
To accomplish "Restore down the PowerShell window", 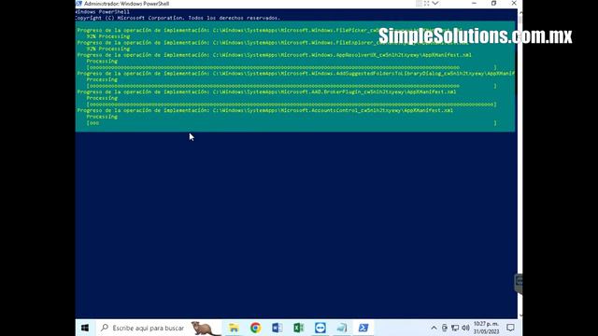I will [x=494, y=4].
